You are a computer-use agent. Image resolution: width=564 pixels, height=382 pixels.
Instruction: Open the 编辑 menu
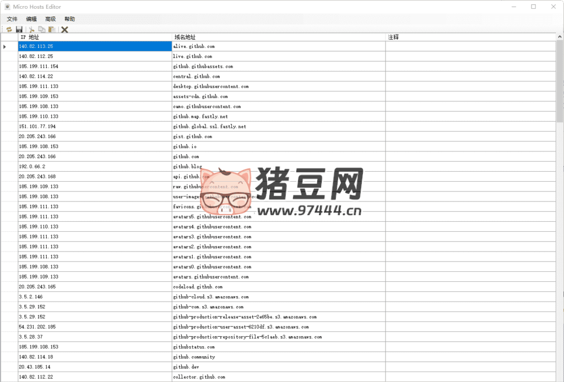[31, 19]
